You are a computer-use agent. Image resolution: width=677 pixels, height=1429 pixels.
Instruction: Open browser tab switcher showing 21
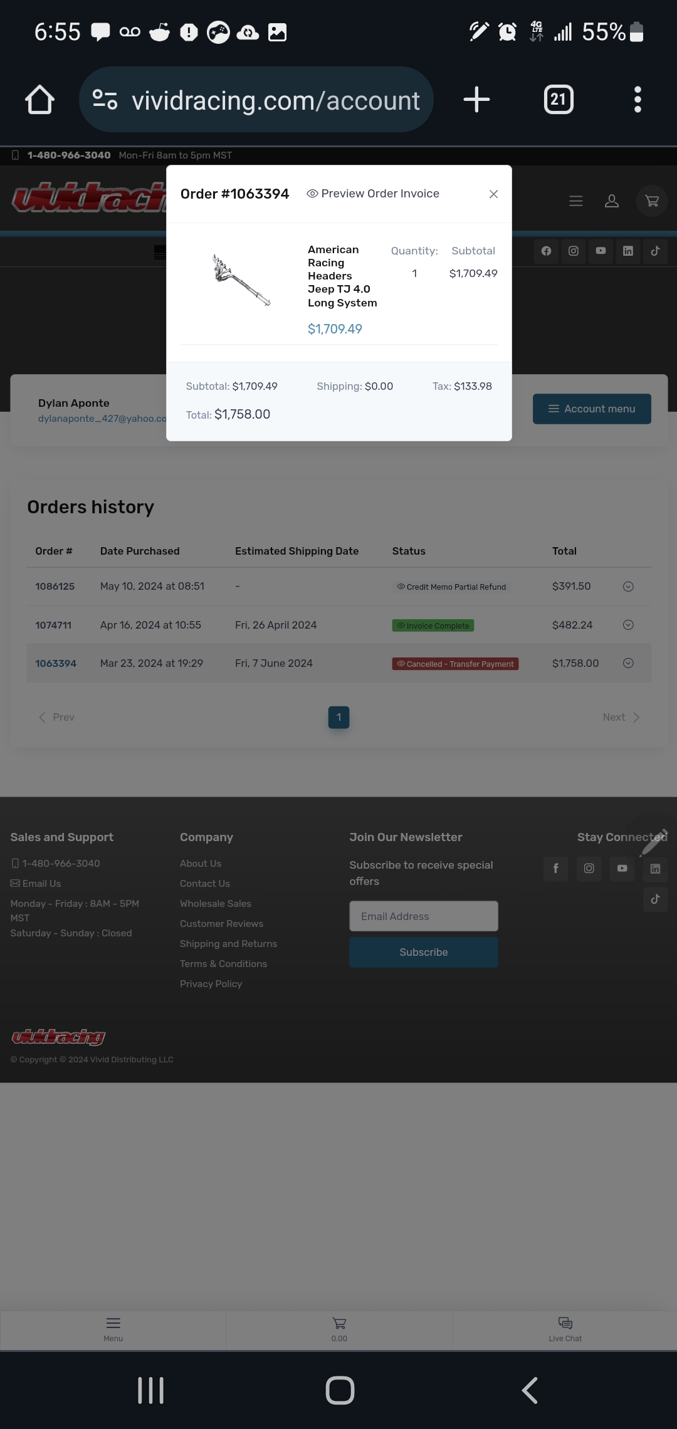click(558, 100)
